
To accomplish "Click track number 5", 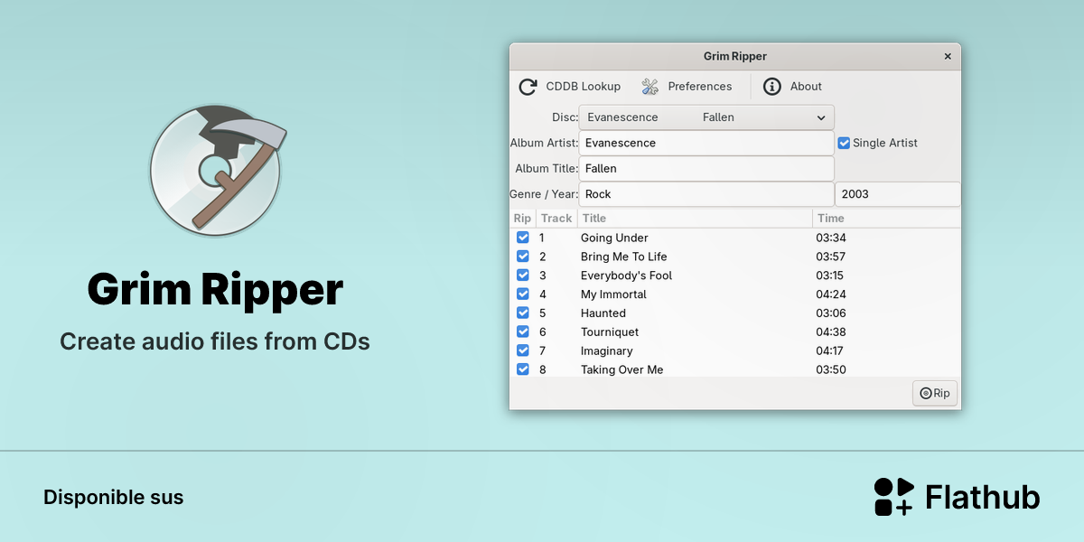I will (x=543, y=313).
